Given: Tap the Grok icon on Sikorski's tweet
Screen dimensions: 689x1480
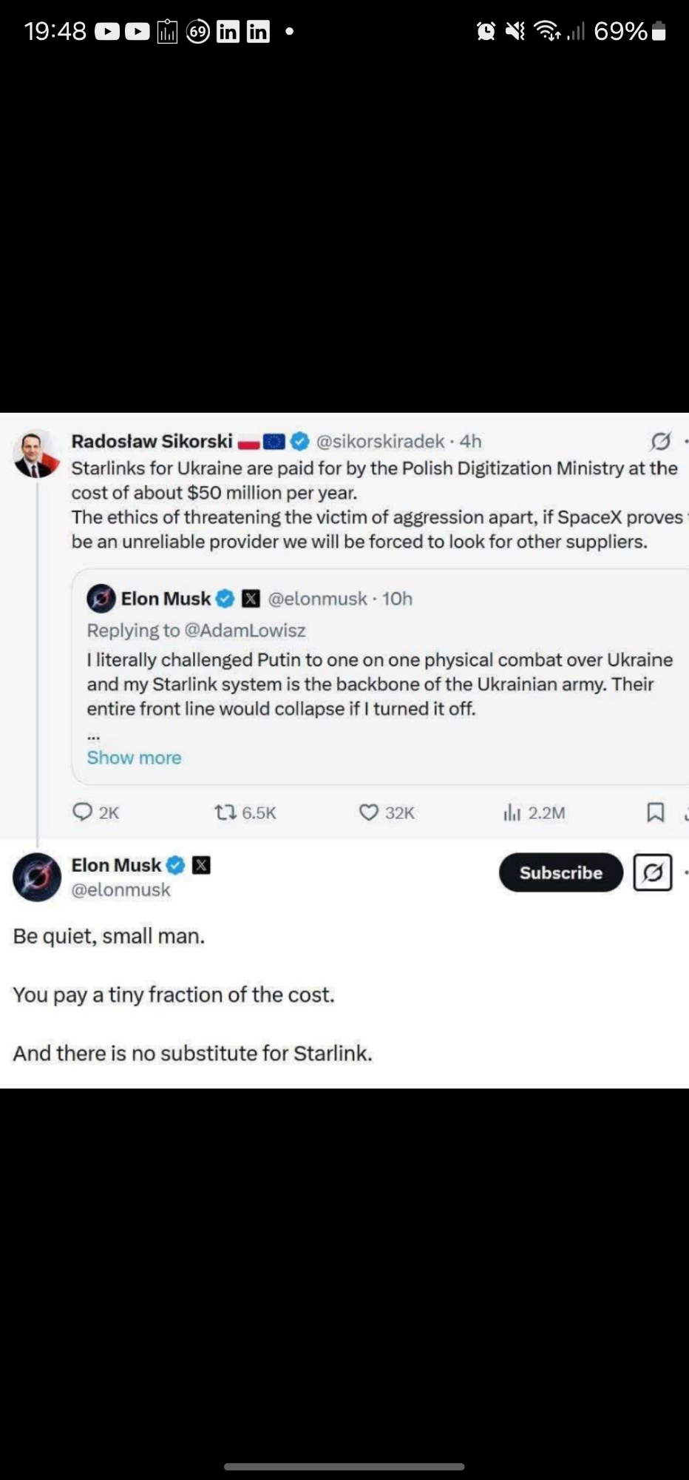Looking at the screenshot, I should [x=660, y=442].
